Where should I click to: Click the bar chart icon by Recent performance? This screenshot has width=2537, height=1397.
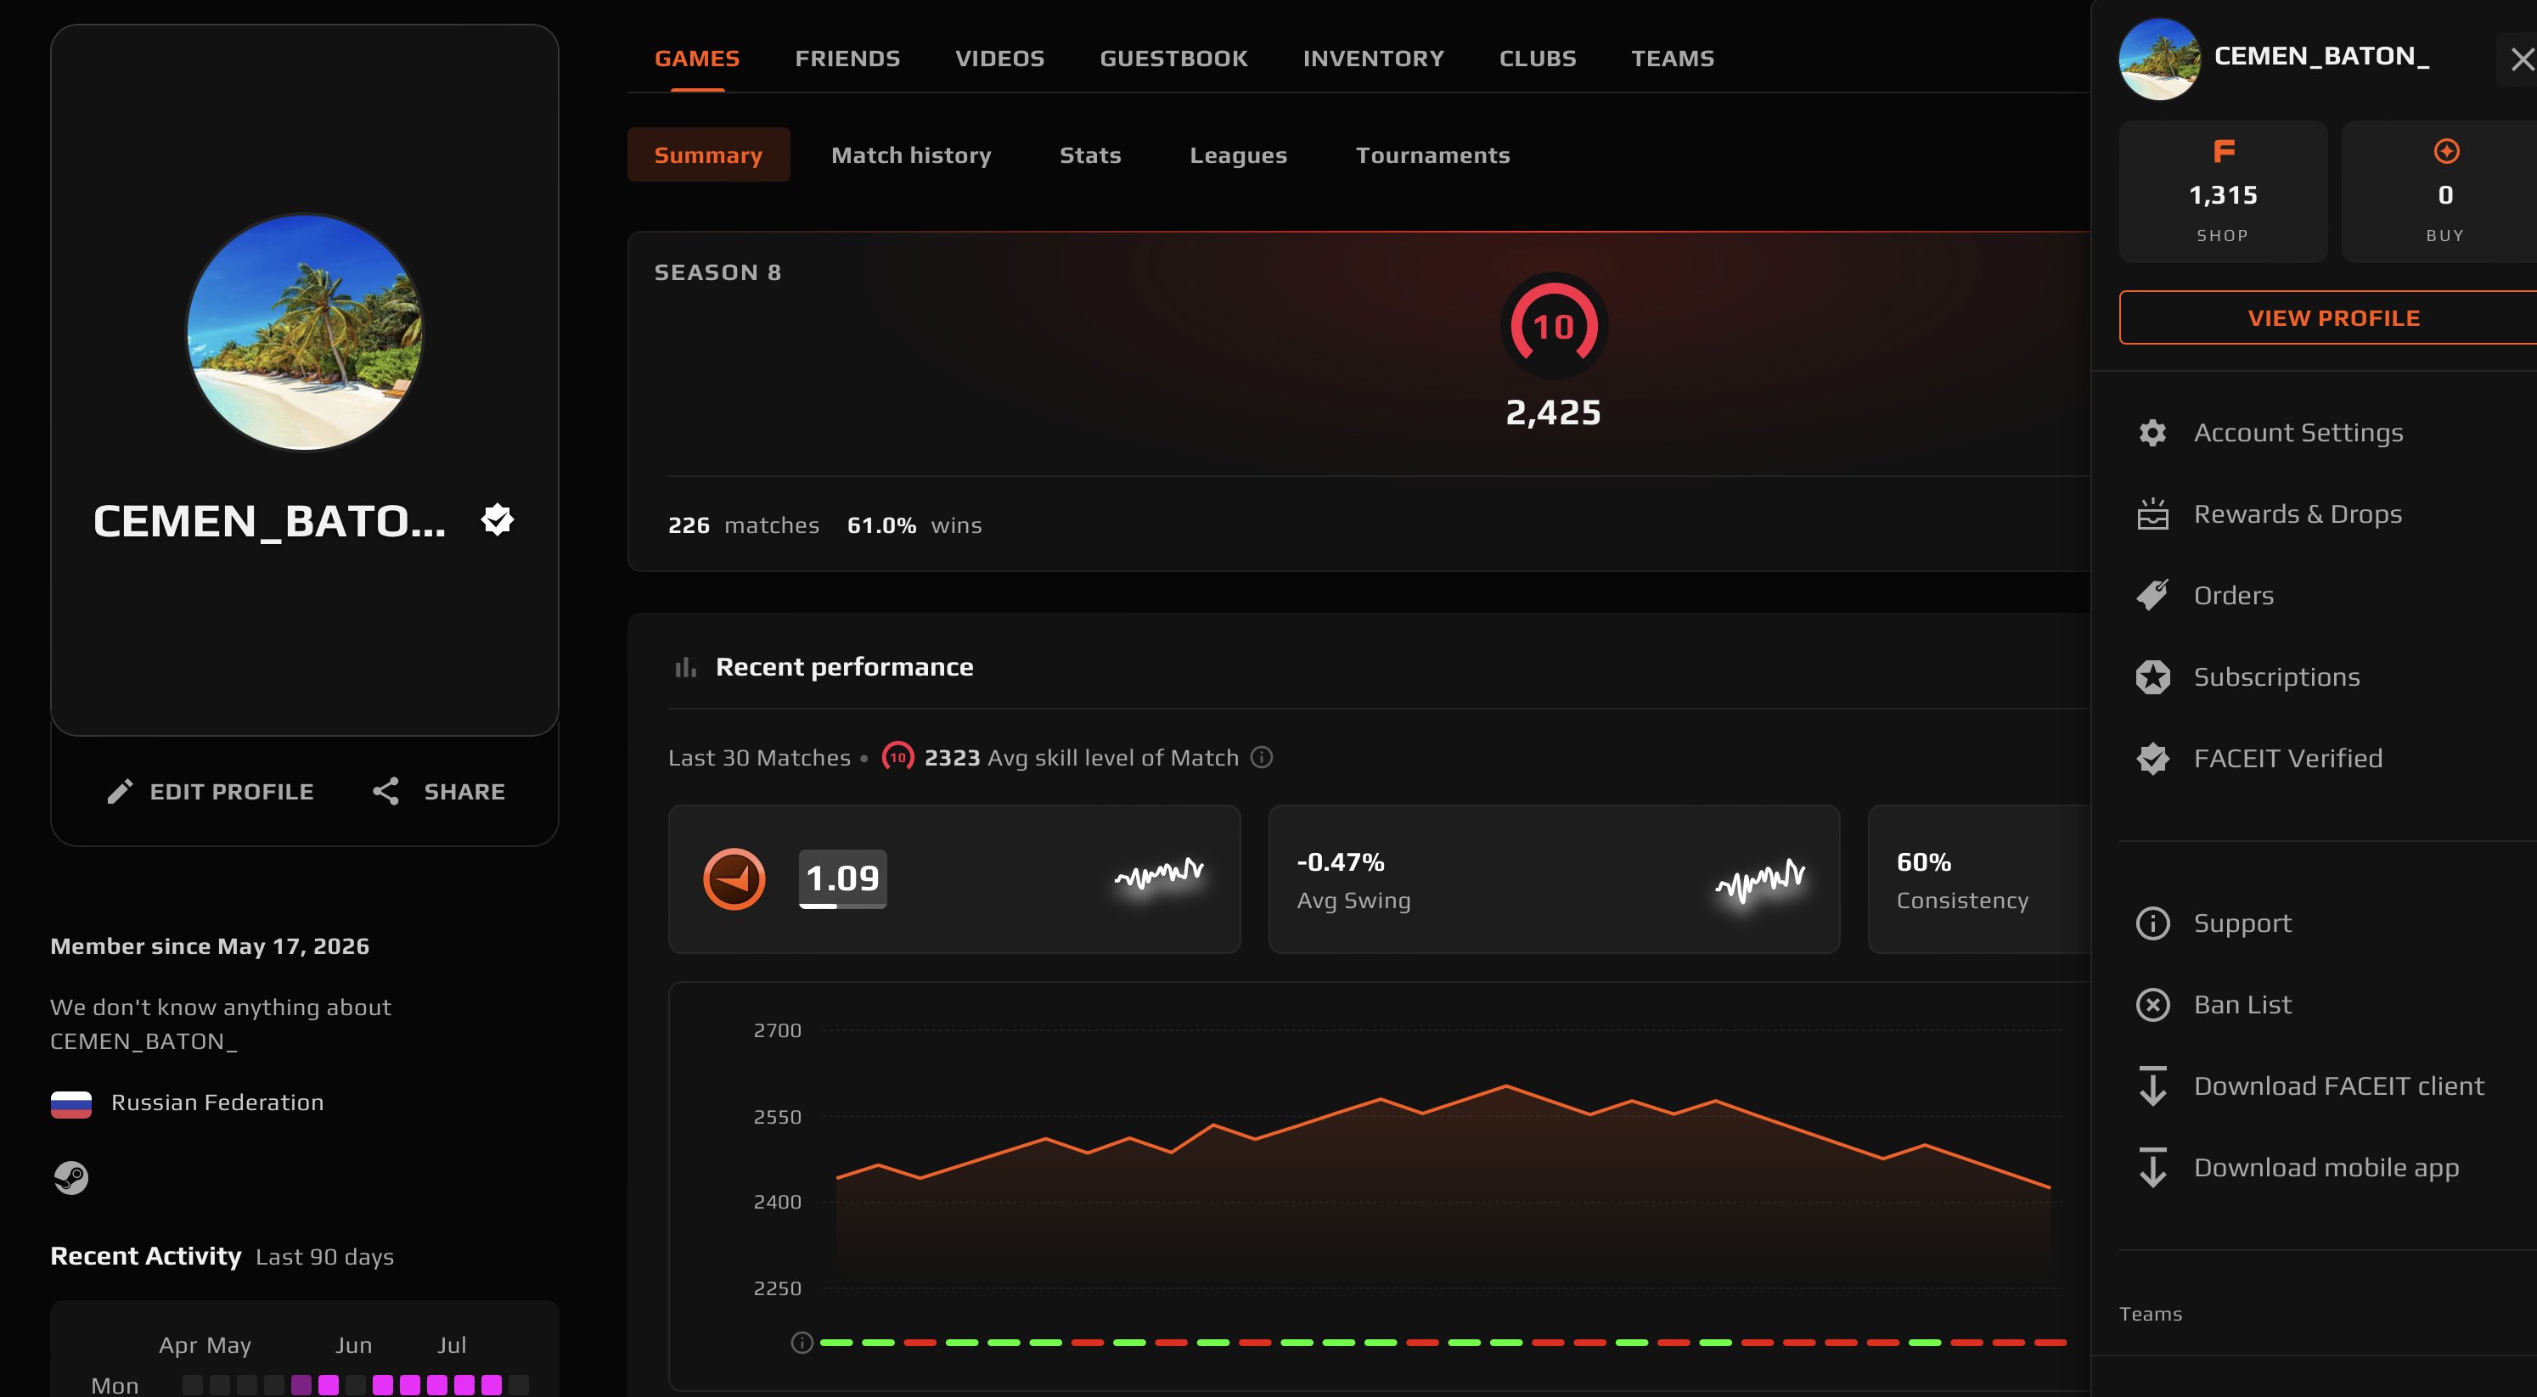click(x=685, y=667)
